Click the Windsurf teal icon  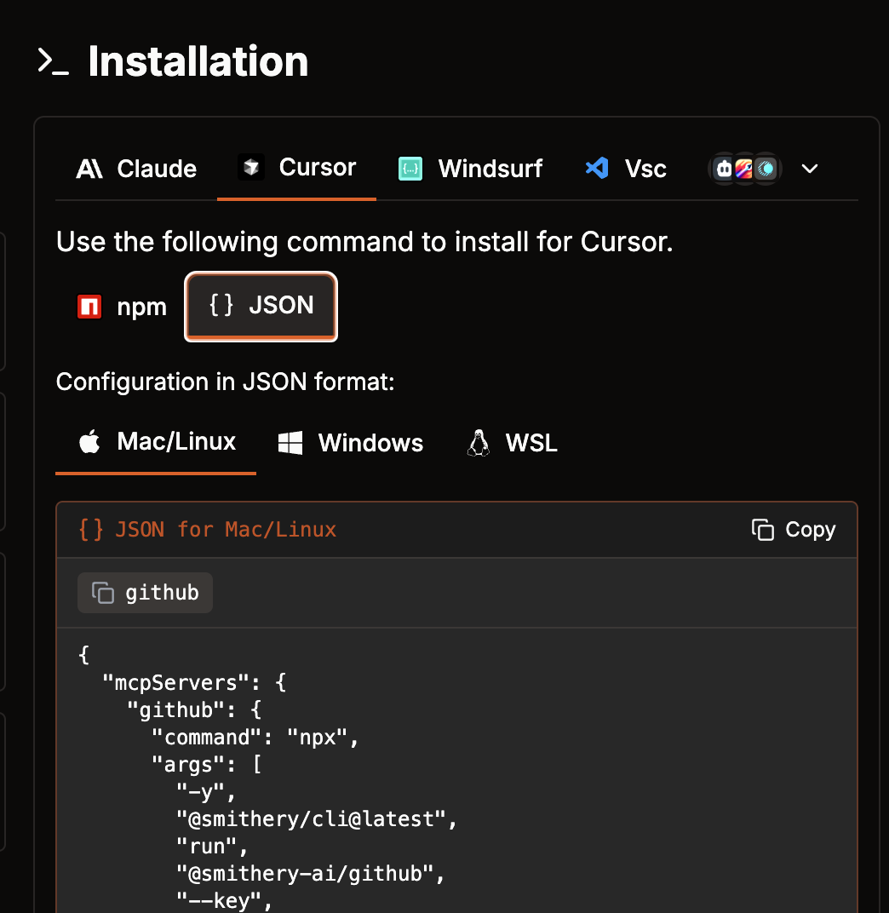[410, 169]
